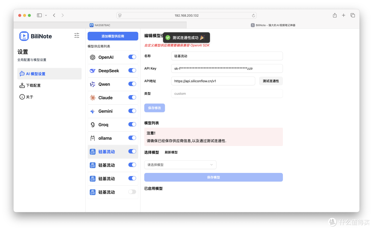Open a new tab with plus icon

coord(344,15)
